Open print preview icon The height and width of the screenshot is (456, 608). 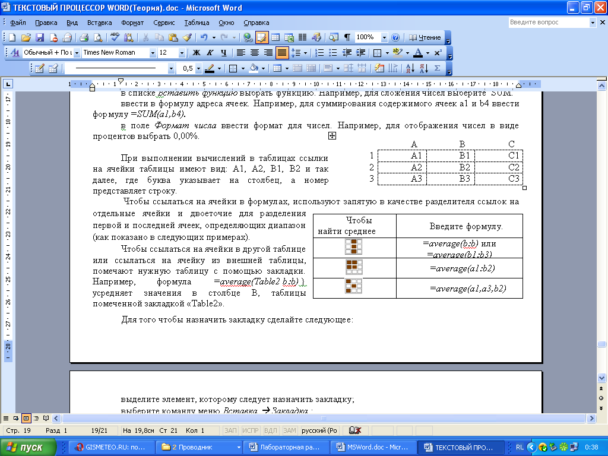pyautogui.click(x=98, y=37)
